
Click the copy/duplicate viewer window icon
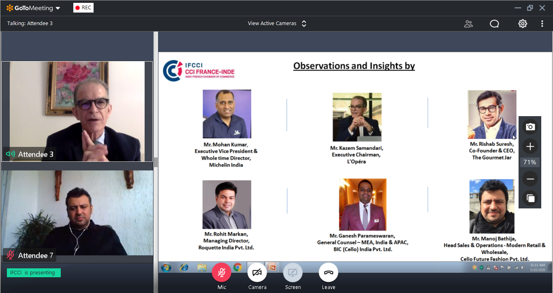click(x=530, y=198)
